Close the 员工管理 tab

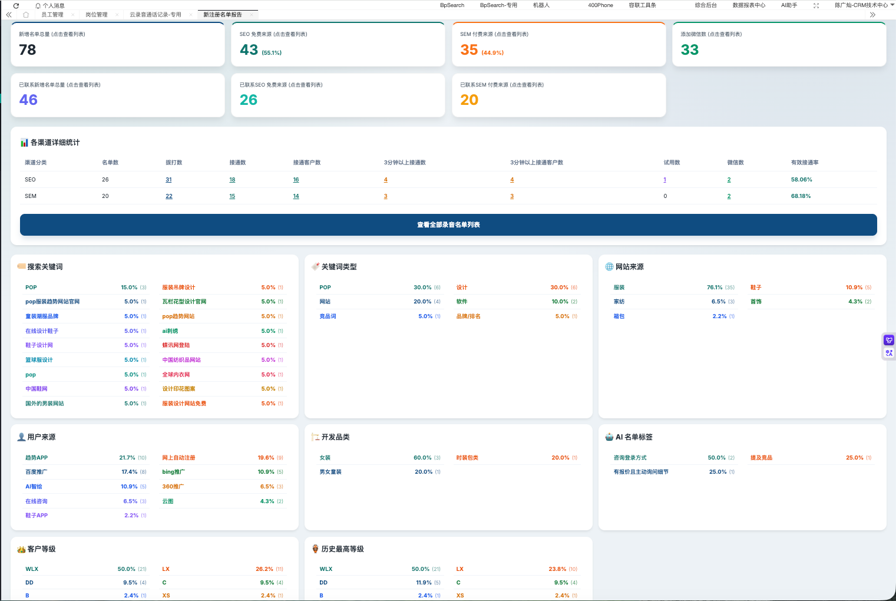pyautogui.click(x=72, y=15)
